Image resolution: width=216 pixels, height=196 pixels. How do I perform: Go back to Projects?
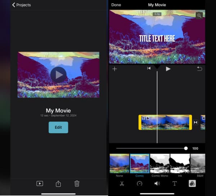pos(22,5)
